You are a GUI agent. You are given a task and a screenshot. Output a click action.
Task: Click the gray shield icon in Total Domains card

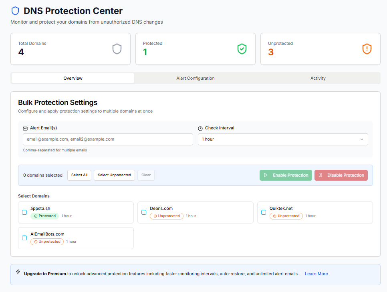117,49
